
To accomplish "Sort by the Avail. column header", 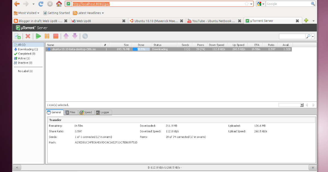I will pyautogui.click(x=285, y=45).
